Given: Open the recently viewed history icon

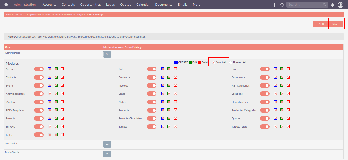Looking at the screenshot, I should (282, 5).
